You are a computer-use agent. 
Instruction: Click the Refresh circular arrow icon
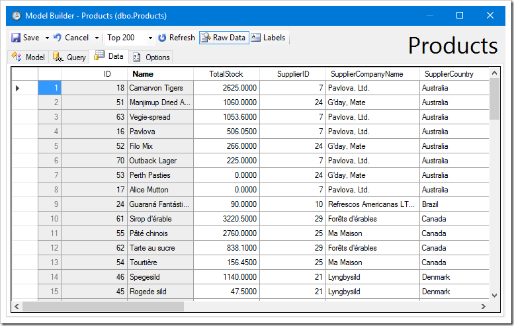[162, 38]
